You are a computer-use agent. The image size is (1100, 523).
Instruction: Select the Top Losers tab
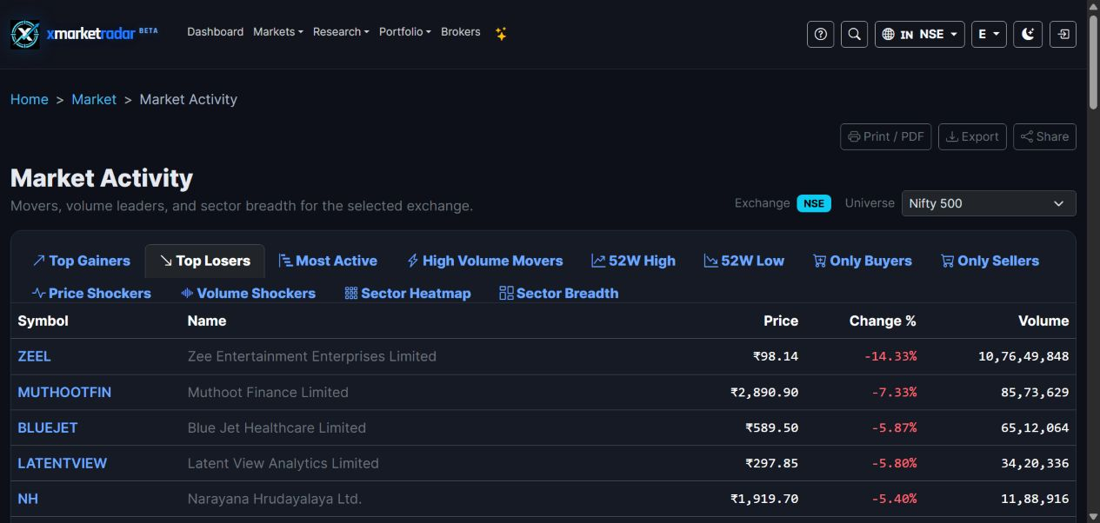click(x=205, y=261)
